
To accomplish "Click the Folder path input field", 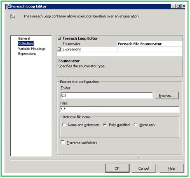I will pos(107,95).
